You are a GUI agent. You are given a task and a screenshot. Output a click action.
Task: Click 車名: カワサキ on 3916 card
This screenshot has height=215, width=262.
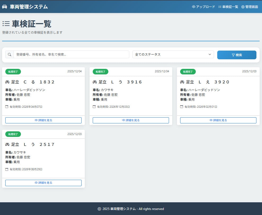pos(103,90)
